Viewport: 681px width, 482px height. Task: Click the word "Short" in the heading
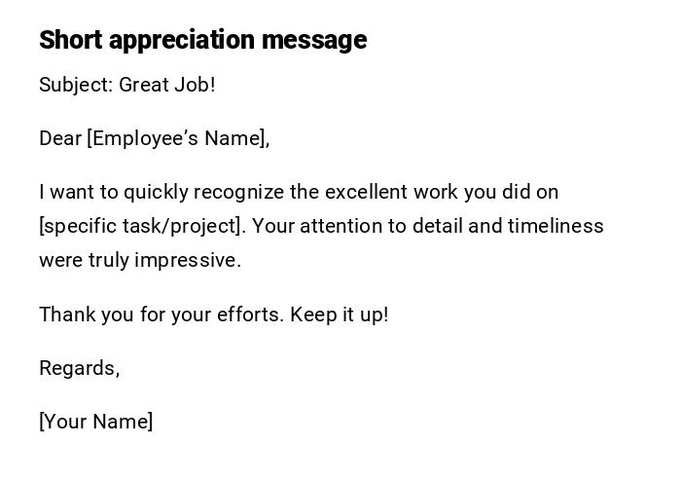pos(71,40)
